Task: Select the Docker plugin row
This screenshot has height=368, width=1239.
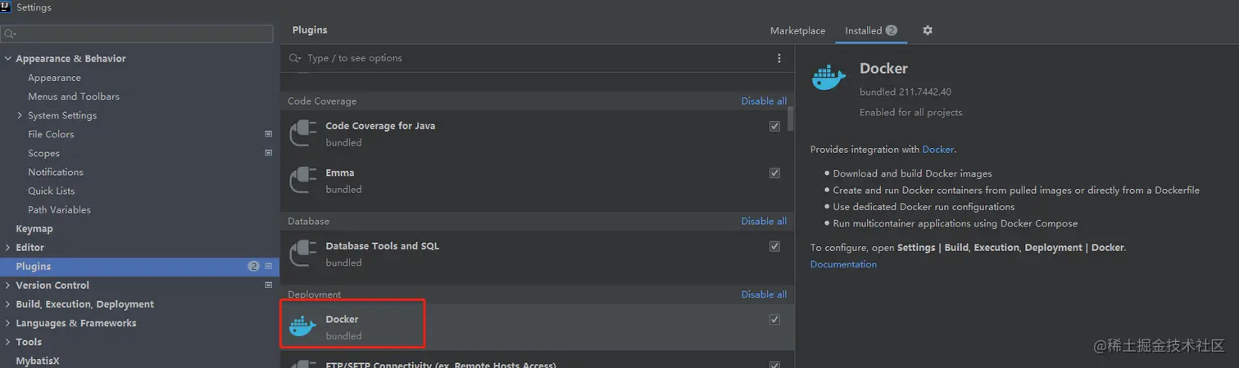Action: 537,327
